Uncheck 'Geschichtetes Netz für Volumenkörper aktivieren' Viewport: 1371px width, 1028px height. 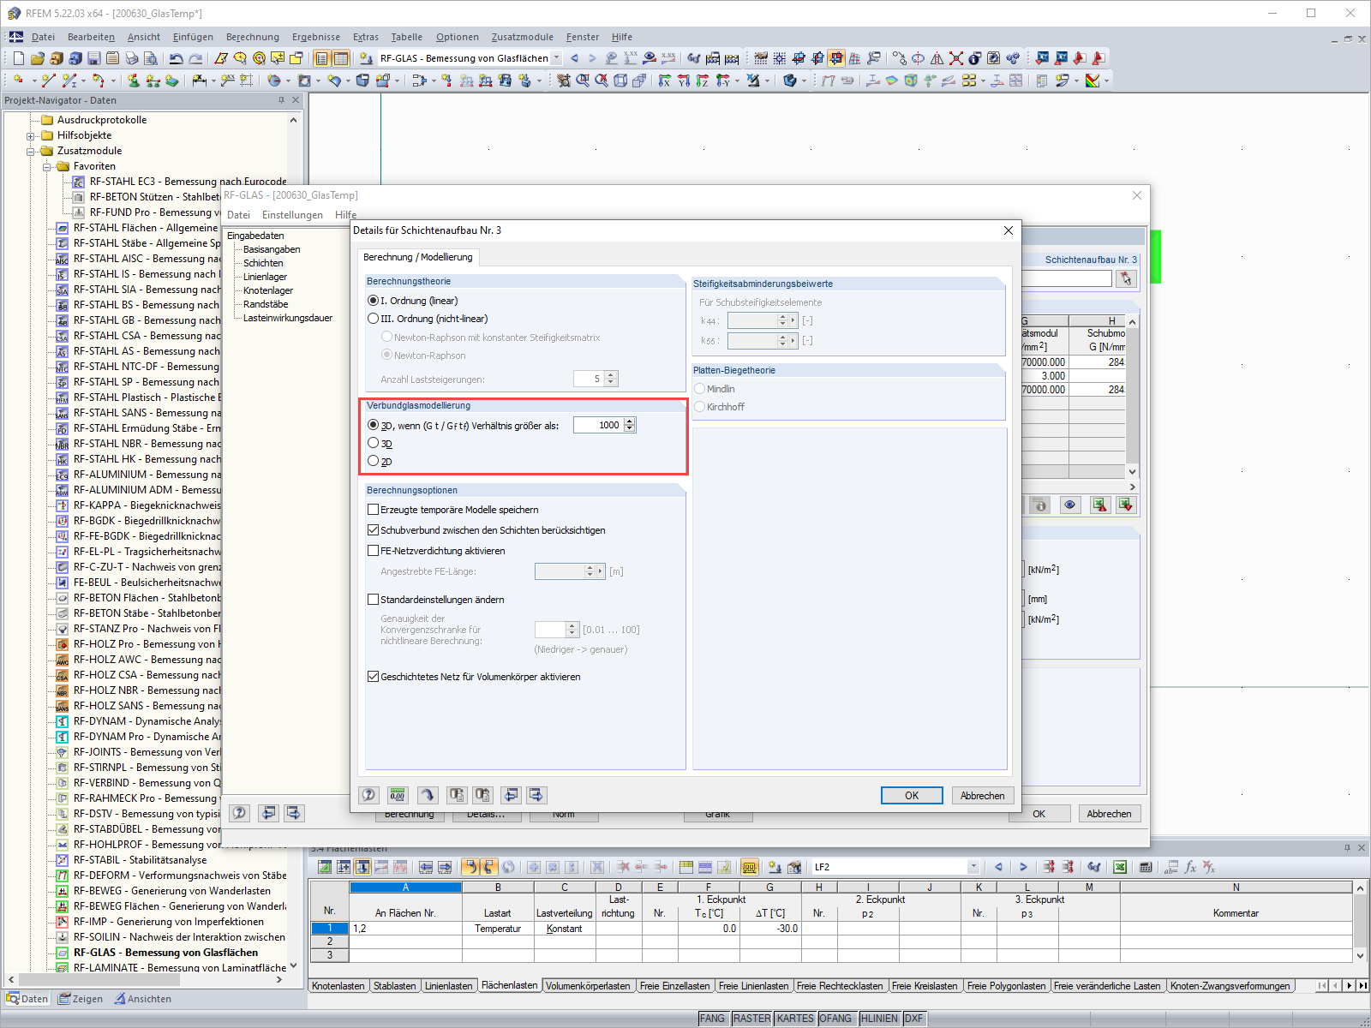374,677
